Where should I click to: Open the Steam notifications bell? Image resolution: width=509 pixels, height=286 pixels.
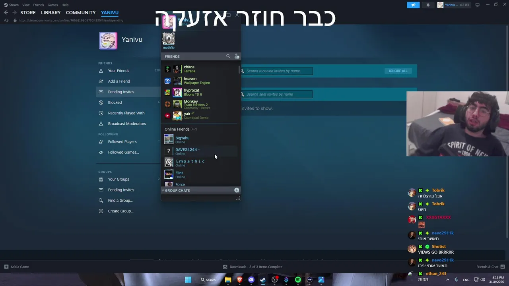(428, 5)
